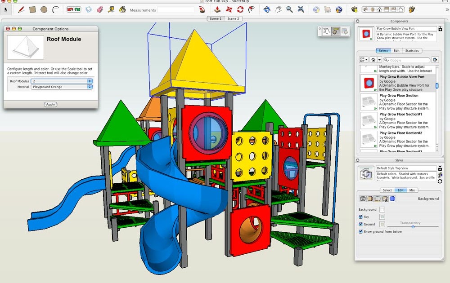Choose the Rectangle tool
The width and height of the screenshot is (450, 283).
tap(32, 10)
